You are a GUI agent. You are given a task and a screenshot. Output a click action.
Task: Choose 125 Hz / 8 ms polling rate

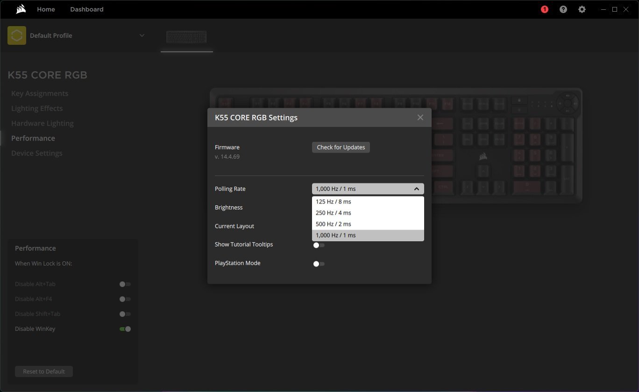(368, 202)
